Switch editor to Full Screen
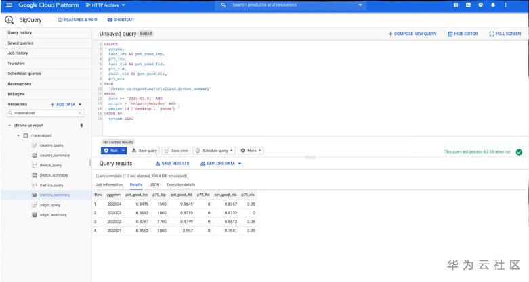 505,34
